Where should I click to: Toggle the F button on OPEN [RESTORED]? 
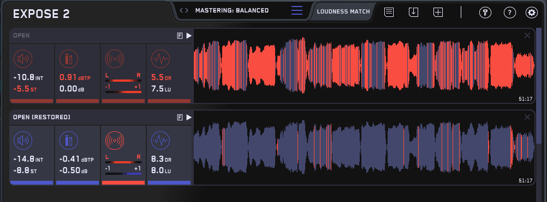point(180,118)
